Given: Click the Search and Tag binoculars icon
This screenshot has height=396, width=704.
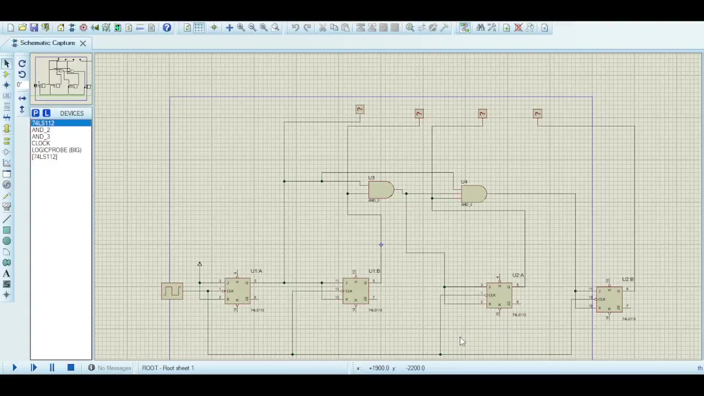Looking at the screenshot, I should 480,28.
